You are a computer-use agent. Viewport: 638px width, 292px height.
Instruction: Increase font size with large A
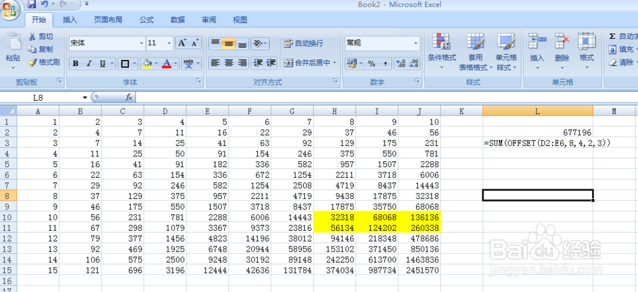coord(182,43)
